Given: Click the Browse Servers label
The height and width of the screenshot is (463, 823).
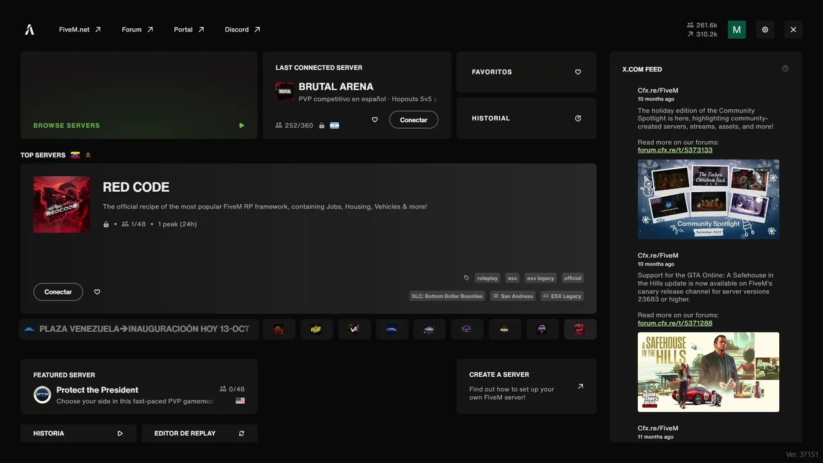Looking at the screenshot, I should pyautogui.click(x=67, y=125).
